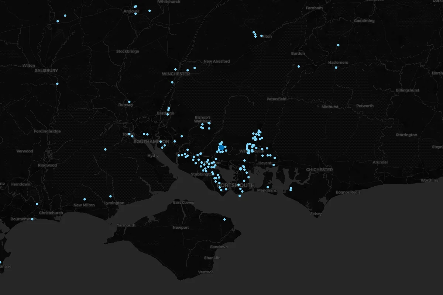Screen dimensions: 443x295
Task: Select the Petworth town label
Action: [x=365, y=106]
